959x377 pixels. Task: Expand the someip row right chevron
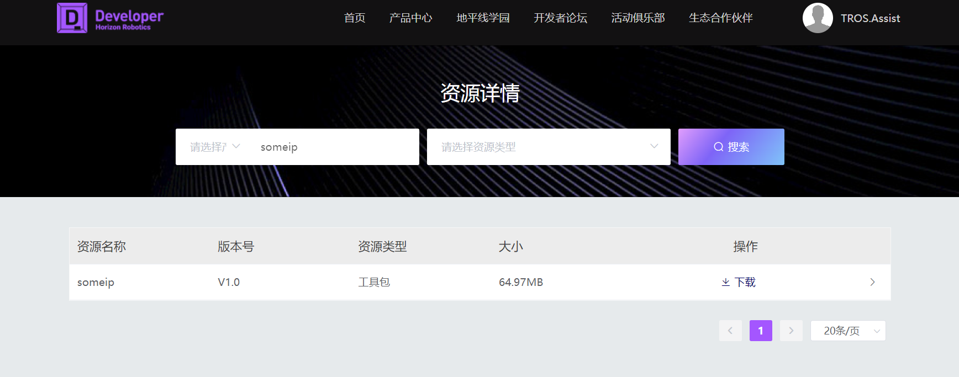pos(872,282)
